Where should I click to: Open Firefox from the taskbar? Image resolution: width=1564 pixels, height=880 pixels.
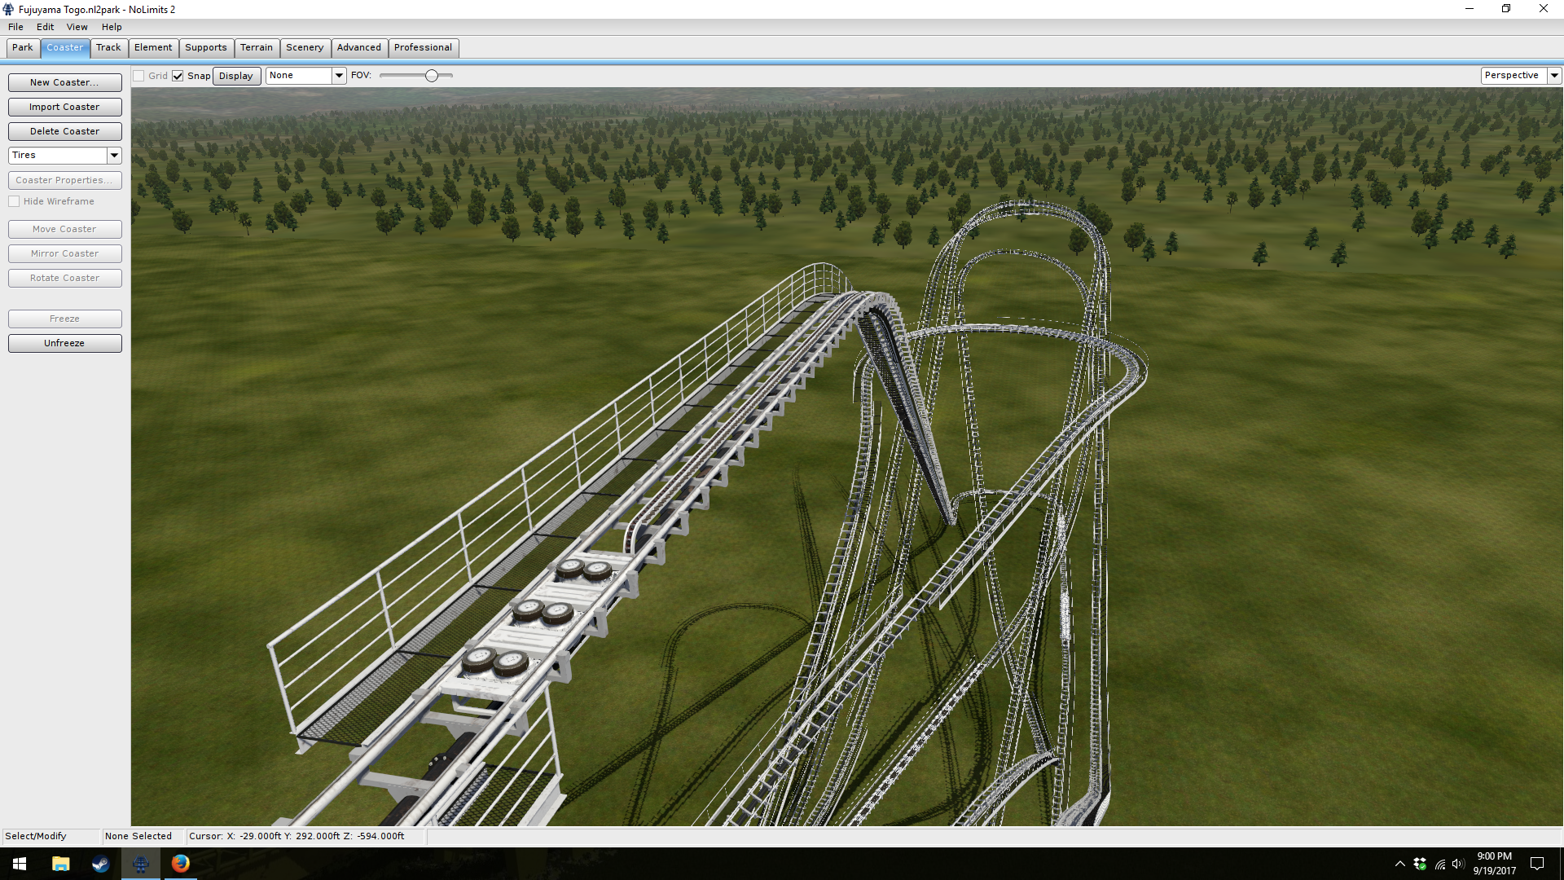(x=180, y=864)
